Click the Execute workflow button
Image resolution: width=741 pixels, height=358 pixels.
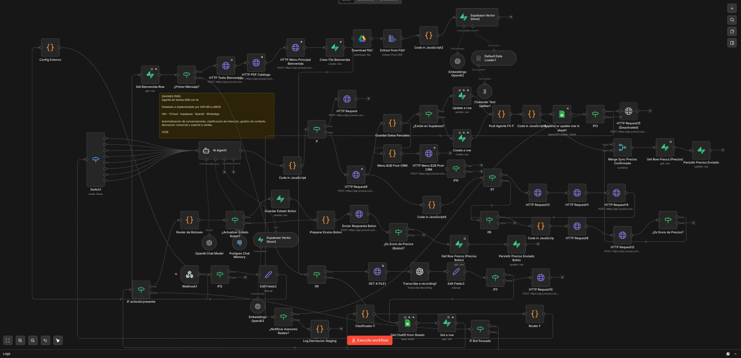pos(370,340)
